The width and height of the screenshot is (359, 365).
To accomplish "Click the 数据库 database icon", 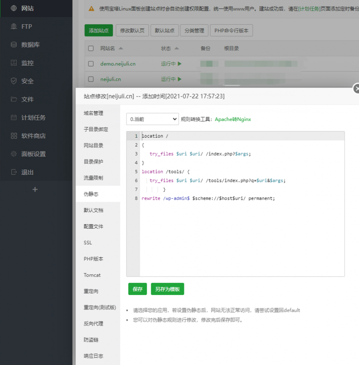I will [x=13, y=45].
